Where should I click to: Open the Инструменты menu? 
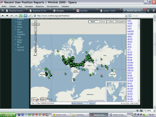pyautogui.click(x=52, y=6)
